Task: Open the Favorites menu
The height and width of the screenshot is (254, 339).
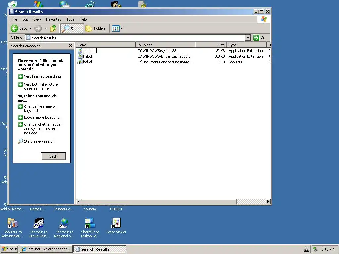Action: [x=53, y=19]
